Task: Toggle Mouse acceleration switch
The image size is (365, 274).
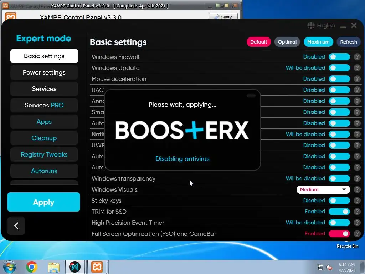Action: (x=339, y=79)
